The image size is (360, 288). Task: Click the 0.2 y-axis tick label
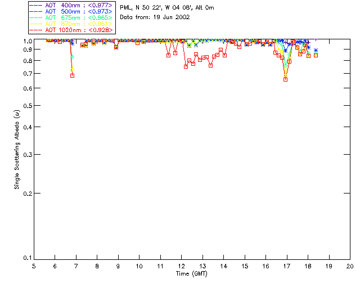28,193
